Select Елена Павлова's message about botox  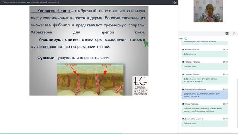pos(205,110)
